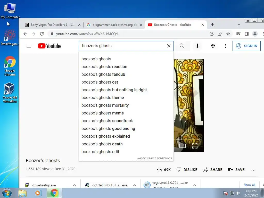Expand the tab search dropdown
The width and height of the screenshot is (264, 198).
[239, 25]
